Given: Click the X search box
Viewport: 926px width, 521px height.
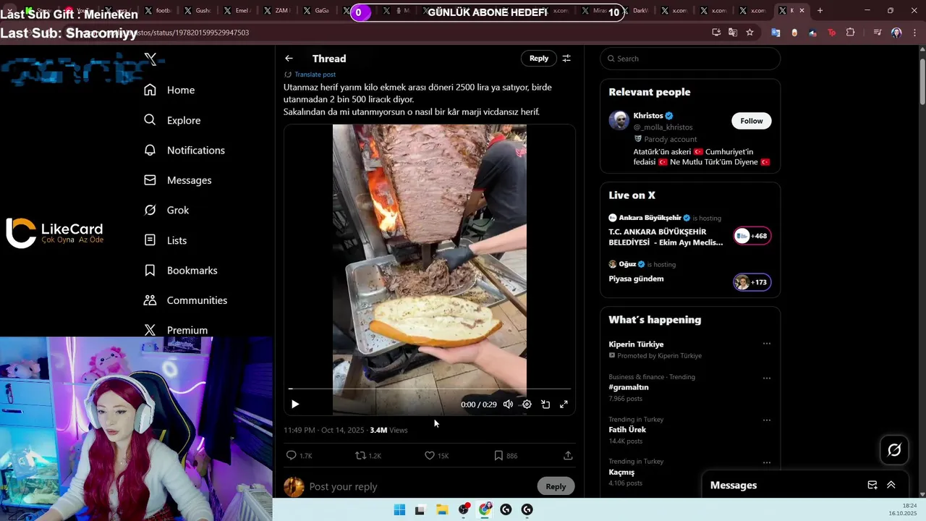Looking at the screenshot, I should (690, 59).
